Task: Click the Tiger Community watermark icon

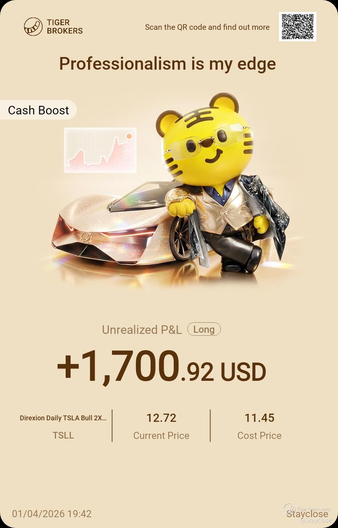Action: coord(289,509)
